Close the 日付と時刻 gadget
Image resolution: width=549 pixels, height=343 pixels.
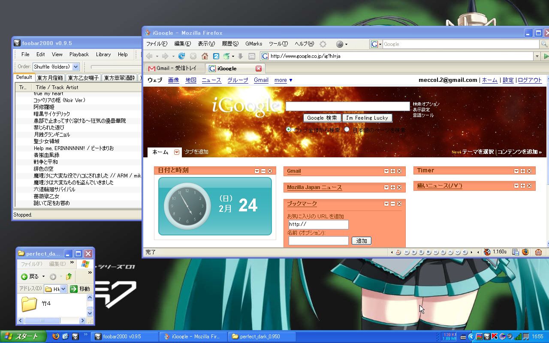coord(270,171)
